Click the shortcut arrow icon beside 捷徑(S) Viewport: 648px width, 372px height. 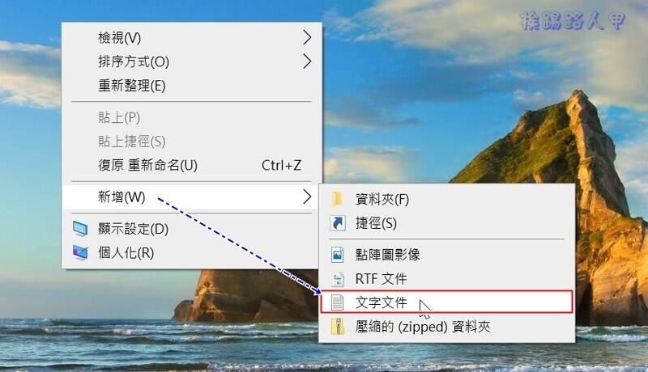click(338, 223)
